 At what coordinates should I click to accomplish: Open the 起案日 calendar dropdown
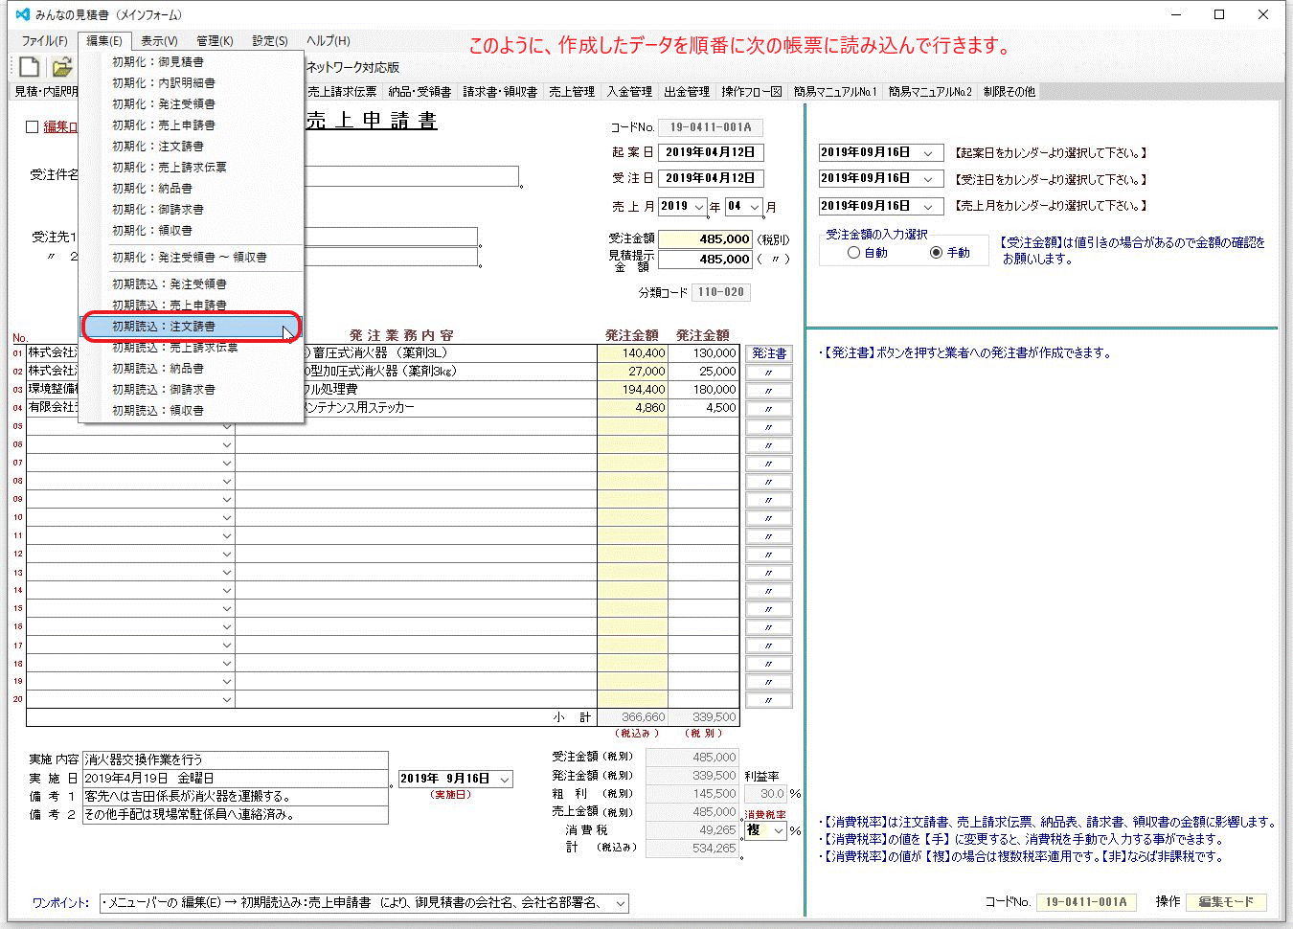[928, 153]
